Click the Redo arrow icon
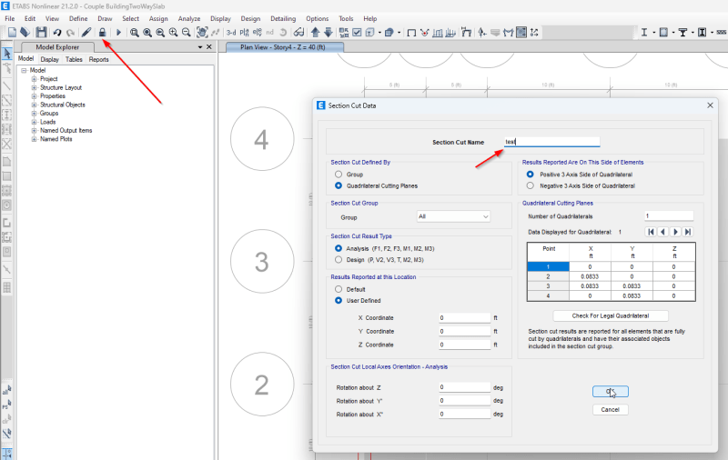Viewport: 728px width, 460px height. [x=71, y=33]
